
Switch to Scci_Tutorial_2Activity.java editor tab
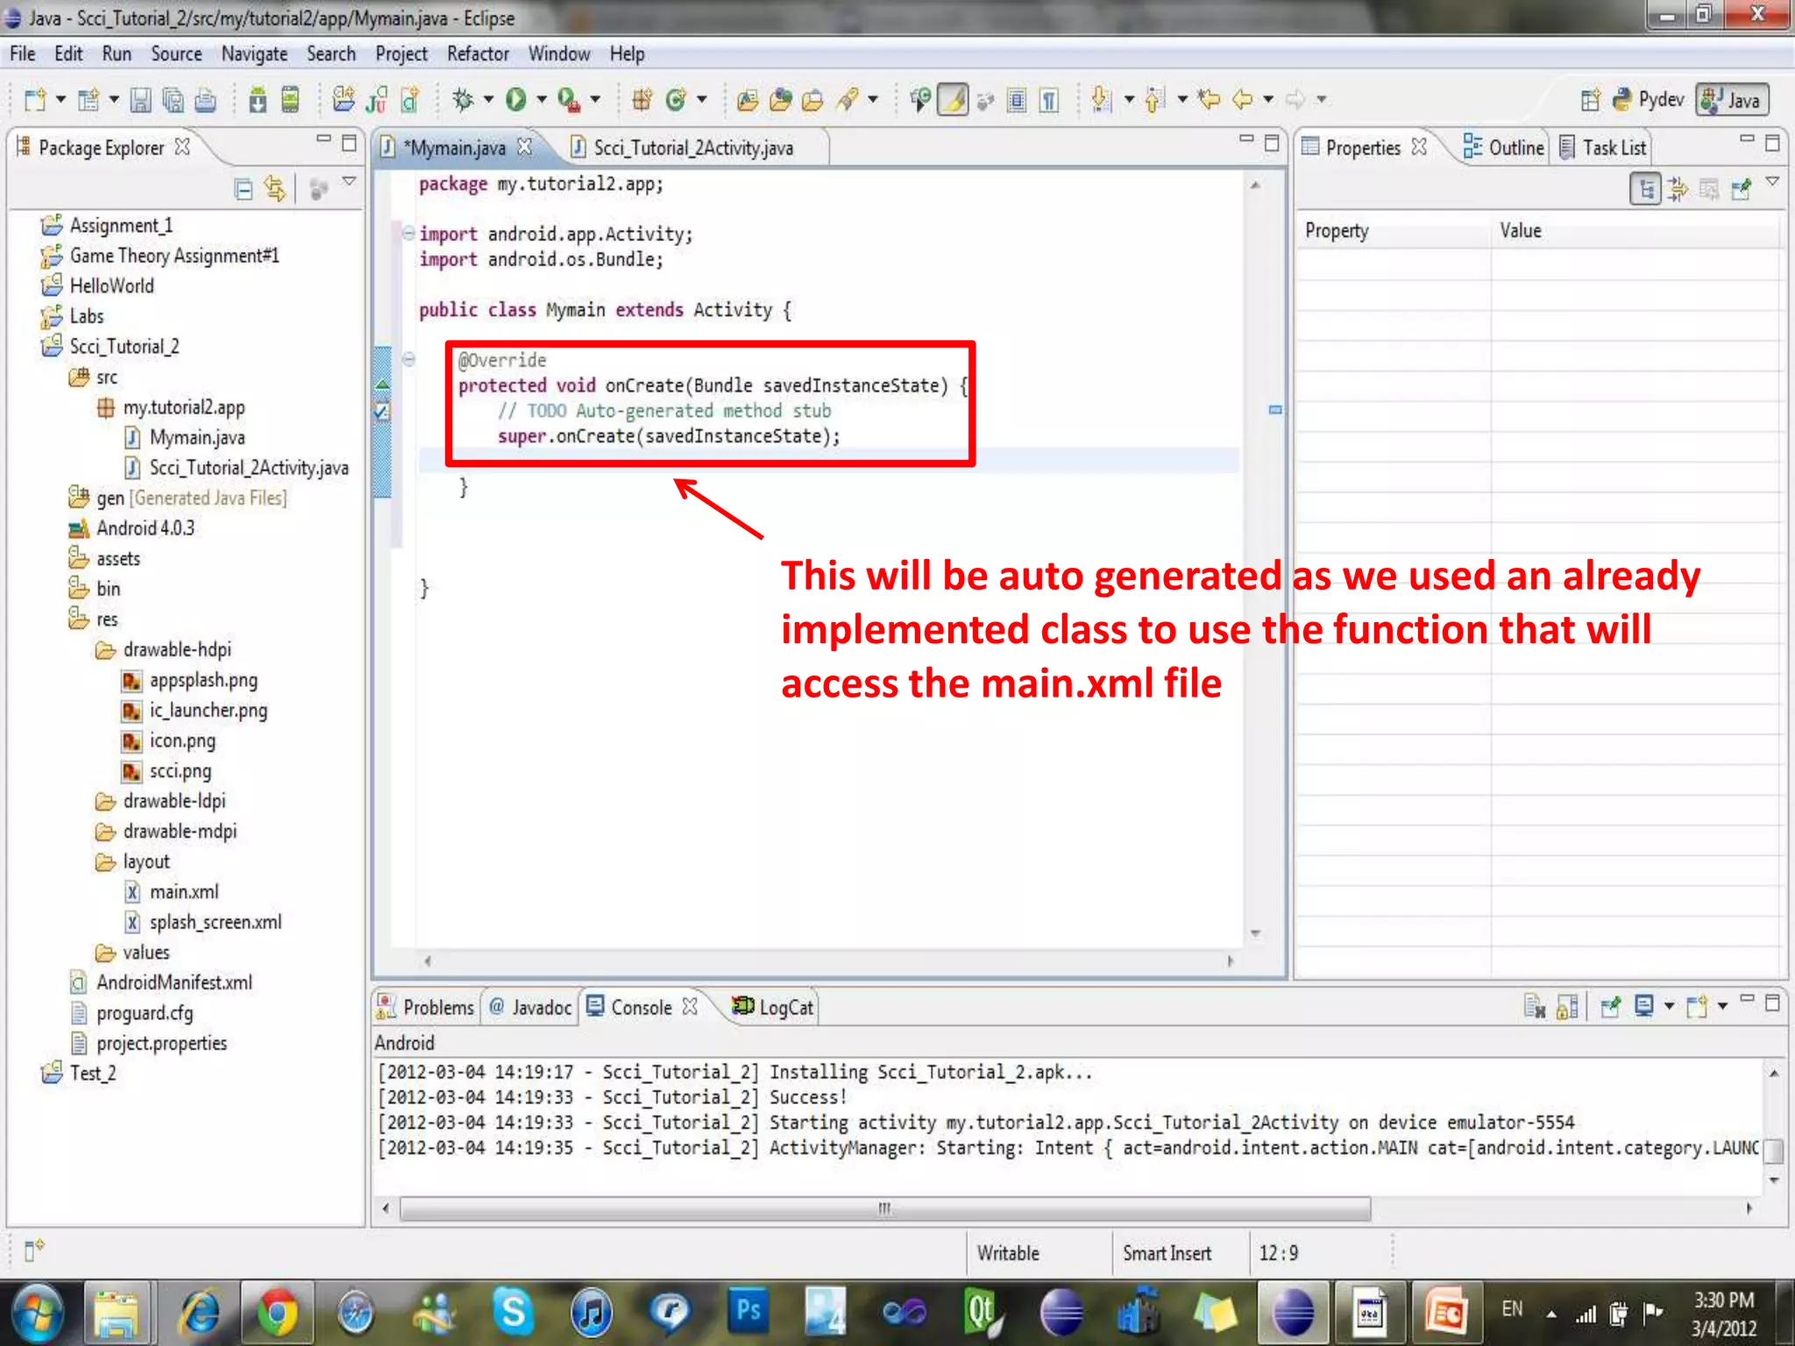(x=693, y=147)
